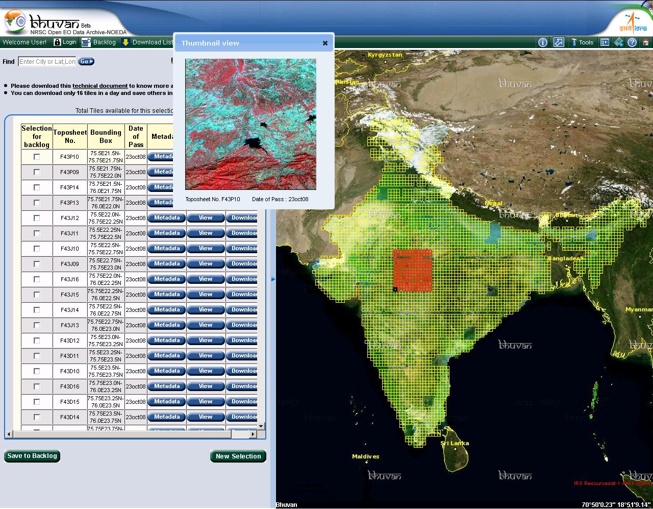Download tile for toposheet F43D16
This screenshot has width=653, height=509.
tap(242, 386)
